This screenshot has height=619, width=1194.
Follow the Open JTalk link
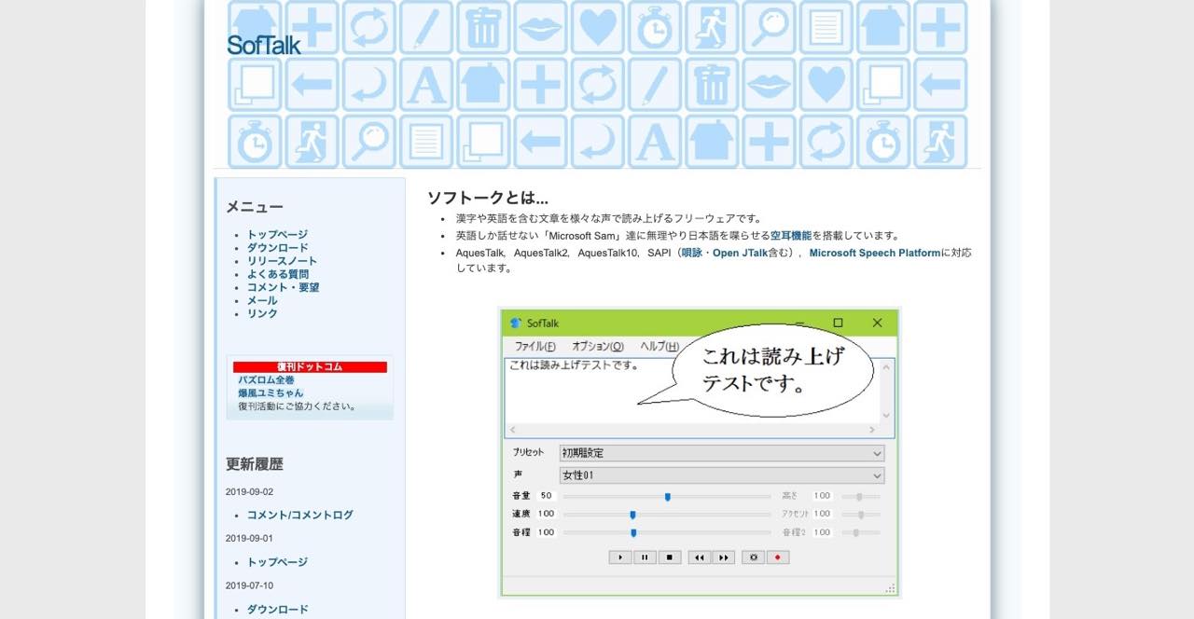click(740, 253)
